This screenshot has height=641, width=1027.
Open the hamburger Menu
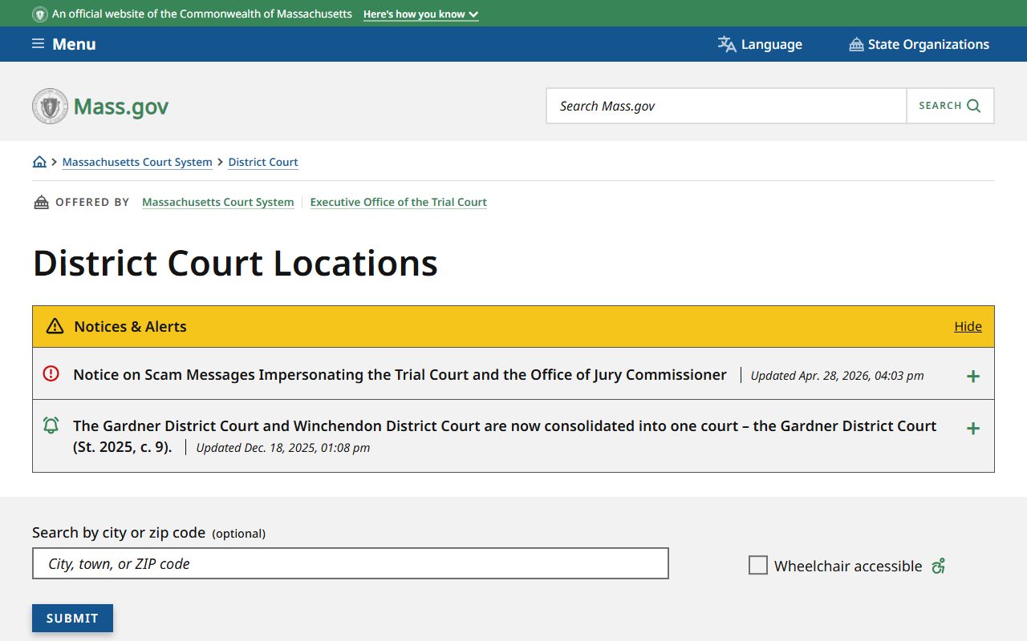pos(64,44)
